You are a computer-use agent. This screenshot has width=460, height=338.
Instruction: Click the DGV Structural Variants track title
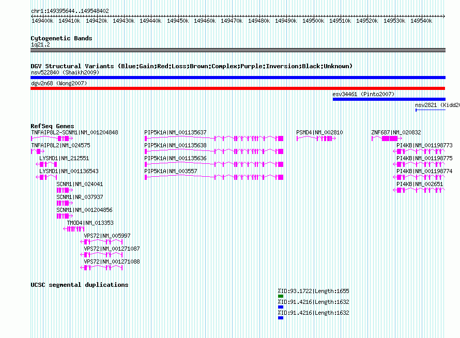(x=191, y=66)
